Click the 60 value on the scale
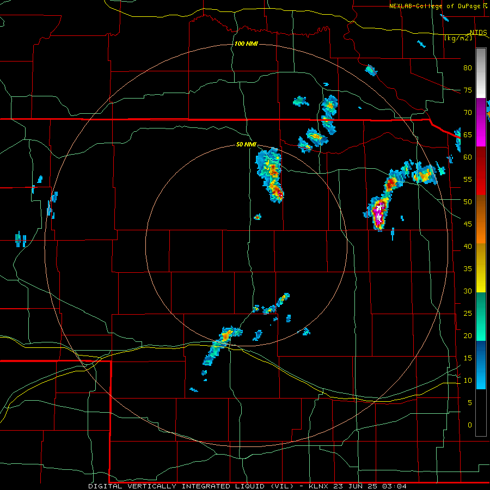The height and width of the screenshot is (490, 490). [x=468, y=157]
